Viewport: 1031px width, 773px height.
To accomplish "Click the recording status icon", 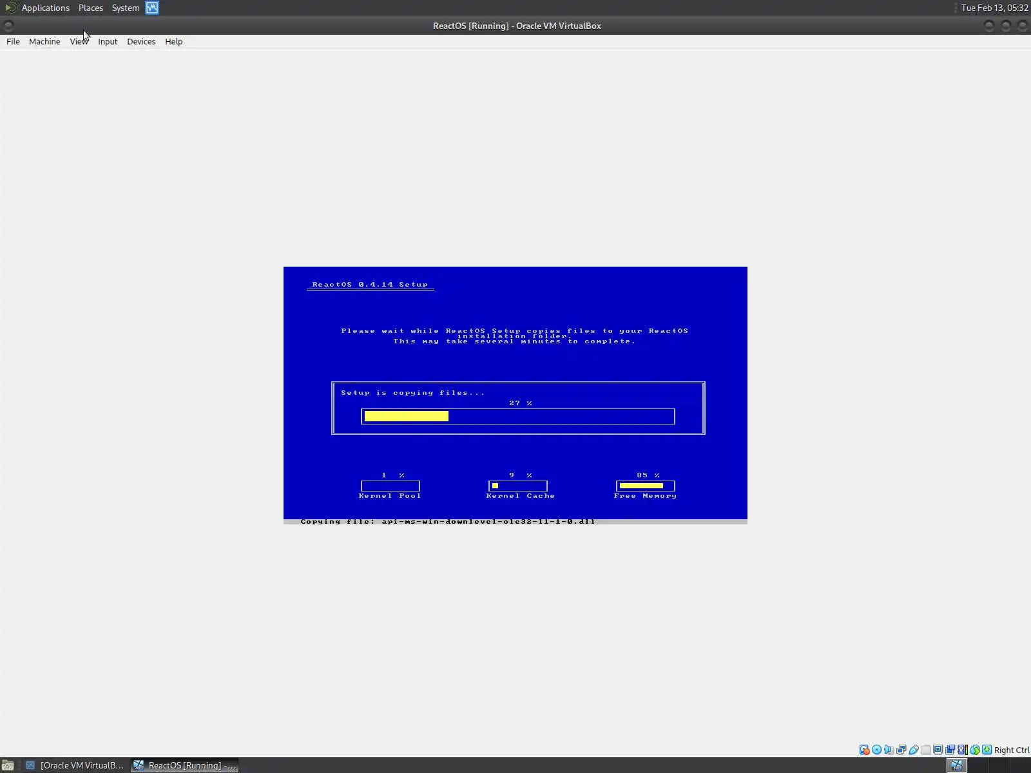I will [x=950, y=750].
